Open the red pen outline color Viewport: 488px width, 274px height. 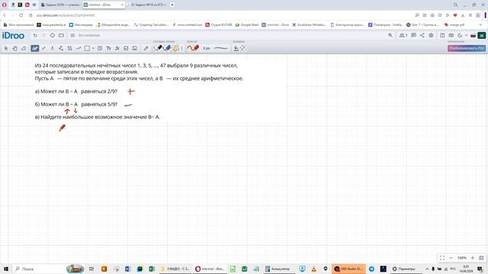click(193, 48)
